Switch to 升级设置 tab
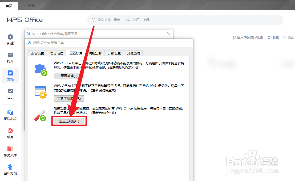295x181 pixels. coord(114,53)
